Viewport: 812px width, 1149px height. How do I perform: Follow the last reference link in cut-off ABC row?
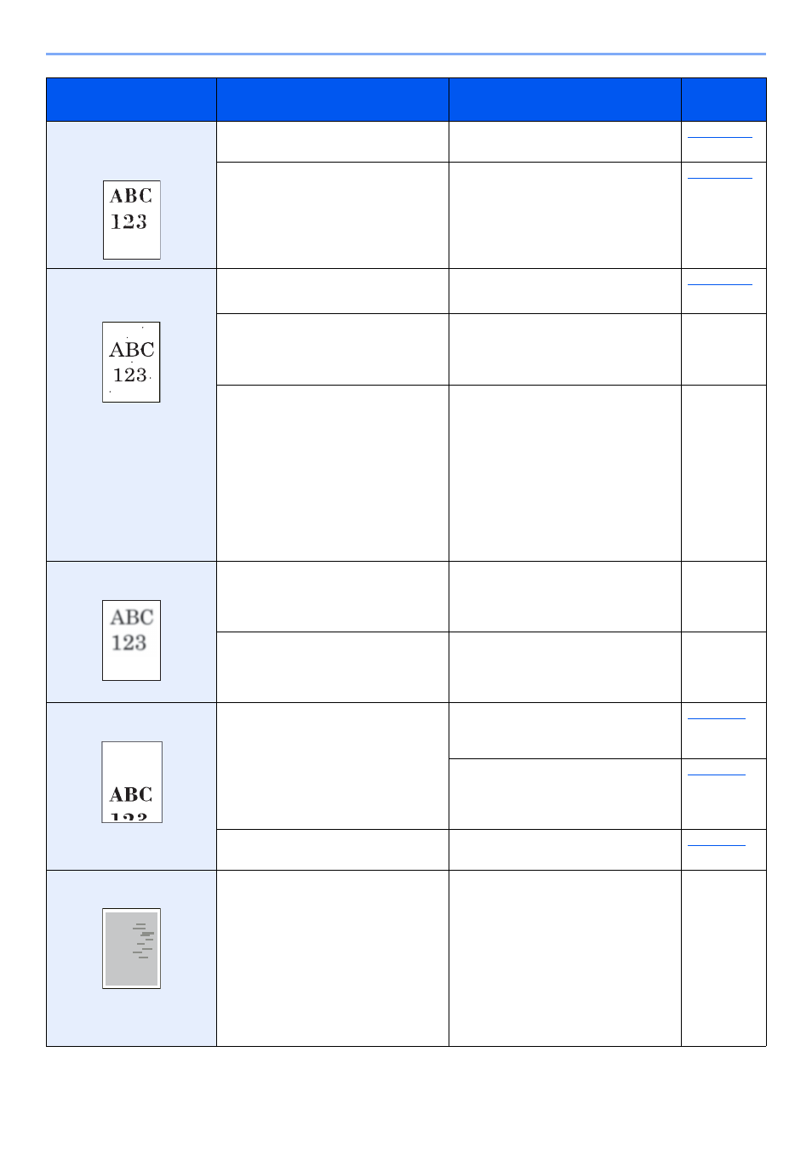717,844
